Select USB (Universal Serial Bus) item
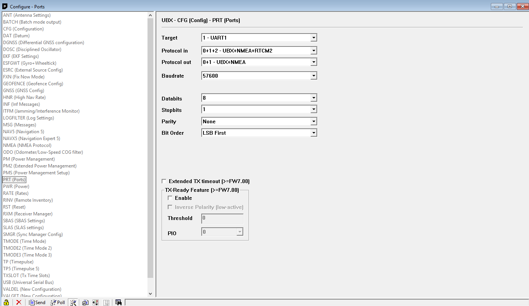This screenshot has height=306, width=529. (28, 282)
